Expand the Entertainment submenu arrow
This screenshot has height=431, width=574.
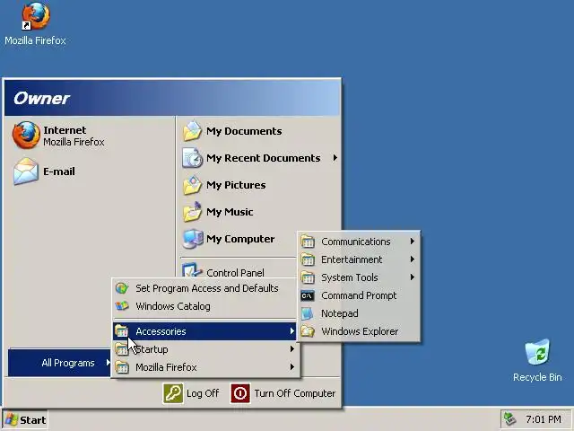[413, 259]
